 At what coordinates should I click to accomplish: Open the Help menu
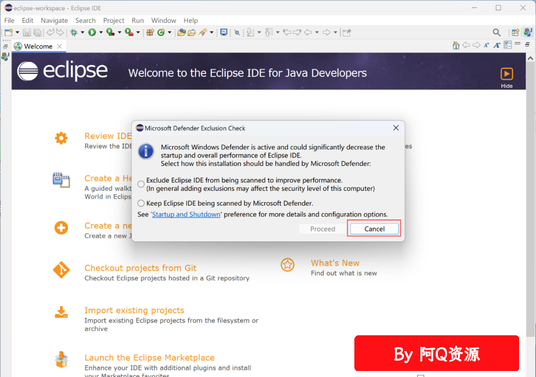(x=191, y=20)
